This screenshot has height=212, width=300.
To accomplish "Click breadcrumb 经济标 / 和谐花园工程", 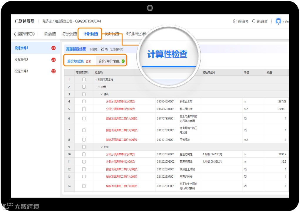I will pyautogui.click(x=57, y=21).
